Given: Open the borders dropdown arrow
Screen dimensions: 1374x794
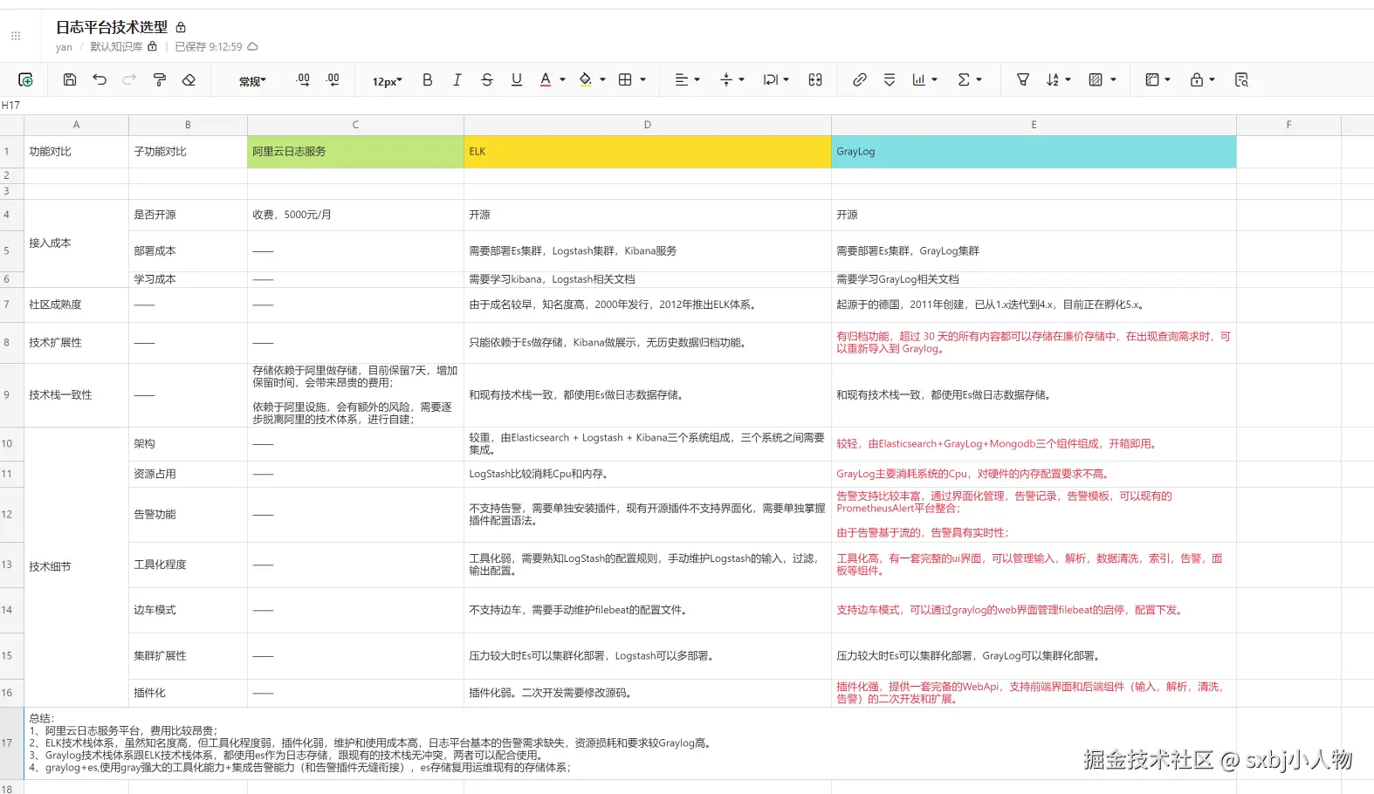Looking at the screenshot, I should point(643,80).
